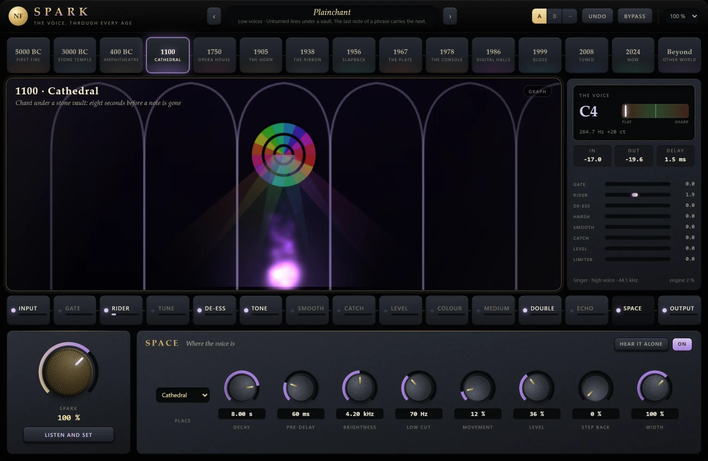Click the Decay knob
The image size is (708, 461).
pyautogui.click(x=242, y=388)
